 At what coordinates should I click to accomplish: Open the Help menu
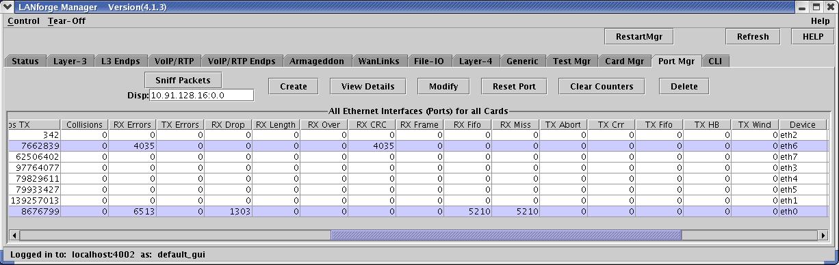pos(820,21)
